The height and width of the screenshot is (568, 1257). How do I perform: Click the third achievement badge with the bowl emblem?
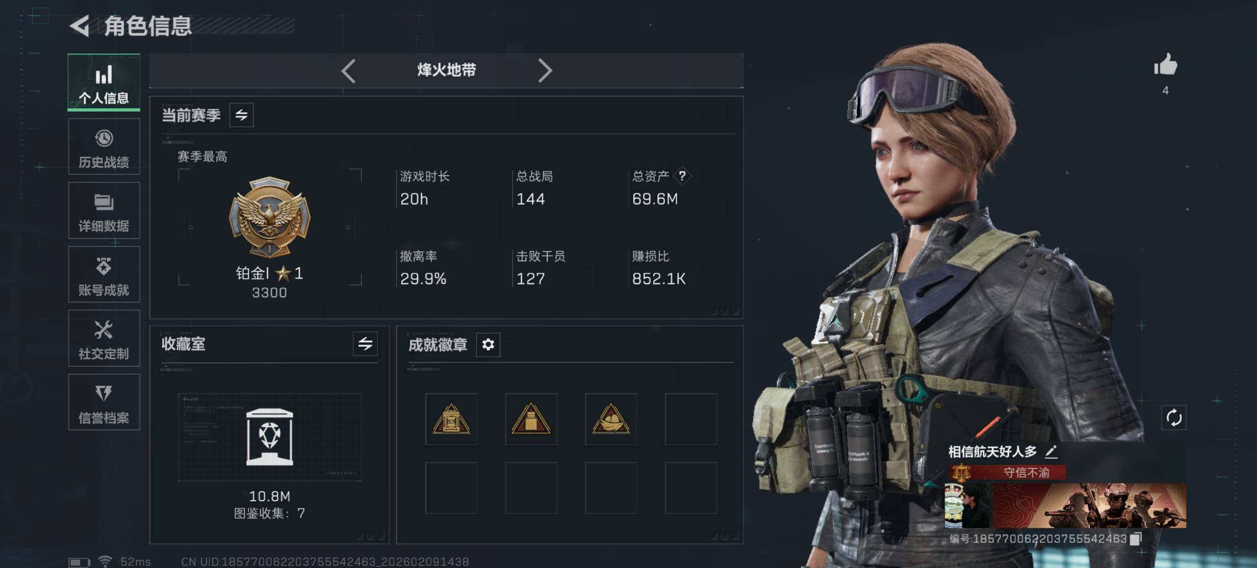click(x=611, y=419)
